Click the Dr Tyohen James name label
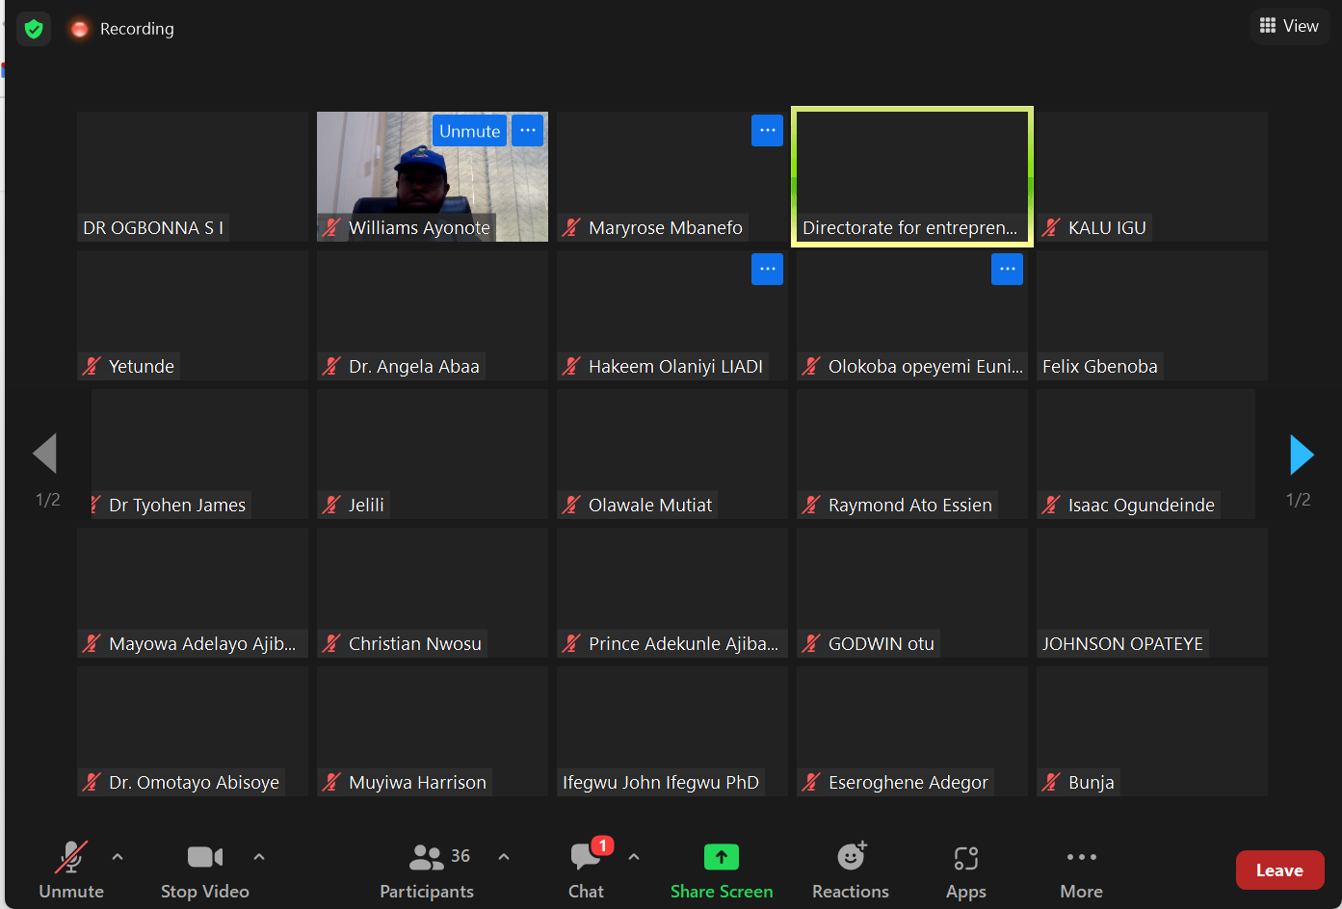This screenshot has height=909, width=1342. pyautogui.click(x=177, y=506)
